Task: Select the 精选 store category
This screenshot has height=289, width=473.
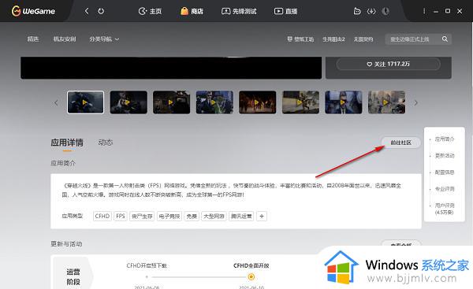Action: tap(33, 39)
